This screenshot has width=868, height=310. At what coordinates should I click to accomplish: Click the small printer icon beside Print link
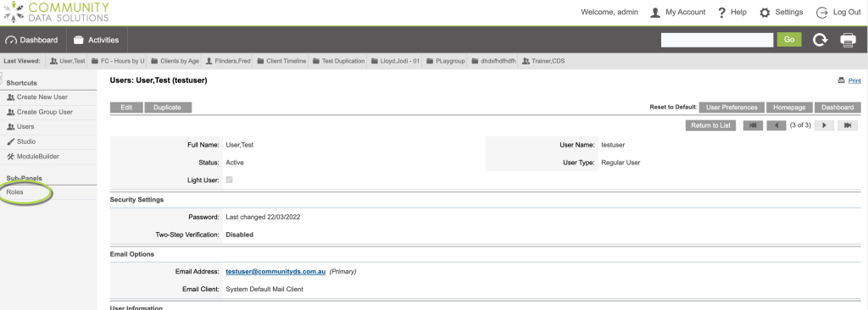[842, 80]
